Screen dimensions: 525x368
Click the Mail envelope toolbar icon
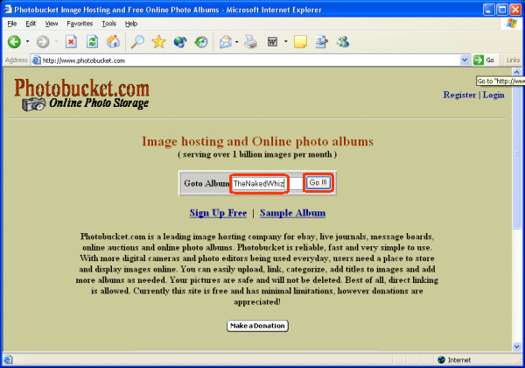click(x=226, y=42)
